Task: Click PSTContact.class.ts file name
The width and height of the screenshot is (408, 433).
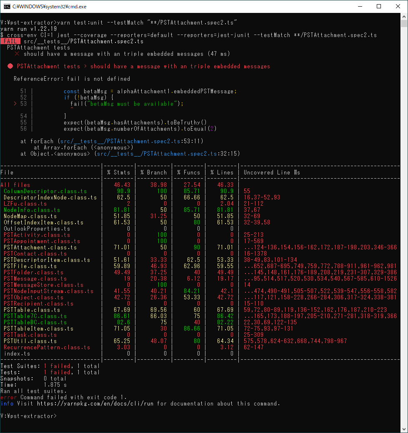Action: point(35,254)
